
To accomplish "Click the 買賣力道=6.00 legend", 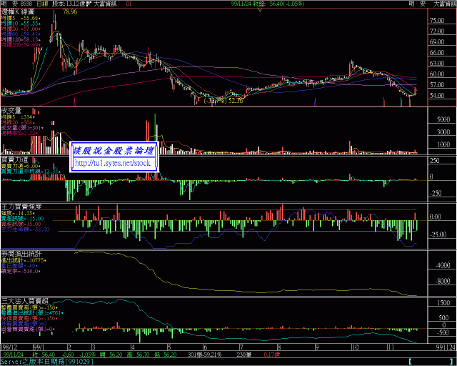I will point(21,166).
